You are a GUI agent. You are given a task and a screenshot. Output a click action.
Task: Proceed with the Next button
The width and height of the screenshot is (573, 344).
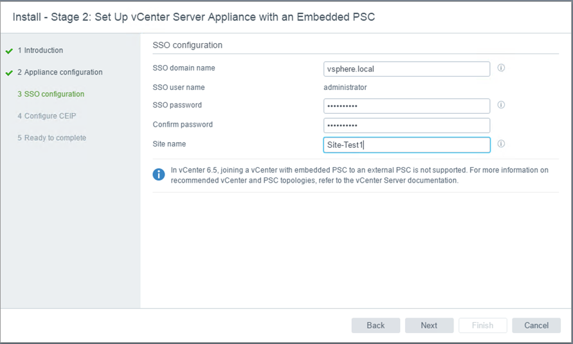click(429, 325)
